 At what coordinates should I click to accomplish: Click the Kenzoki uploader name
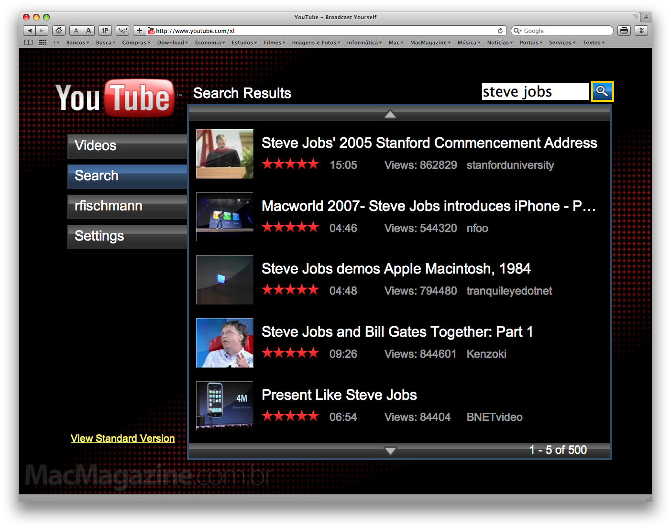(x=486, y=354)
